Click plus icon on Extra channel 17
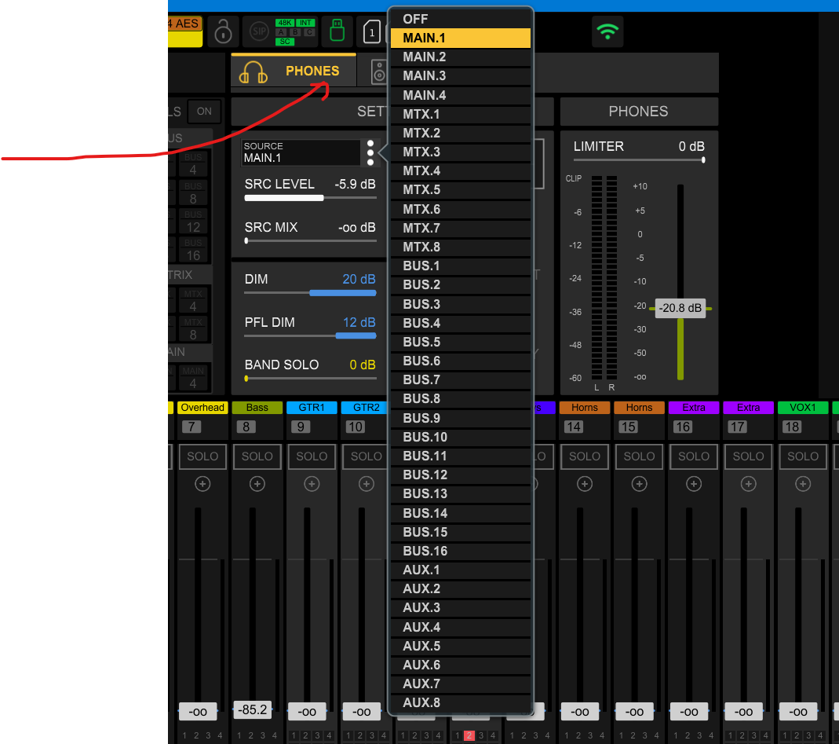Screen dimensions: 839x744 (748, 484)
